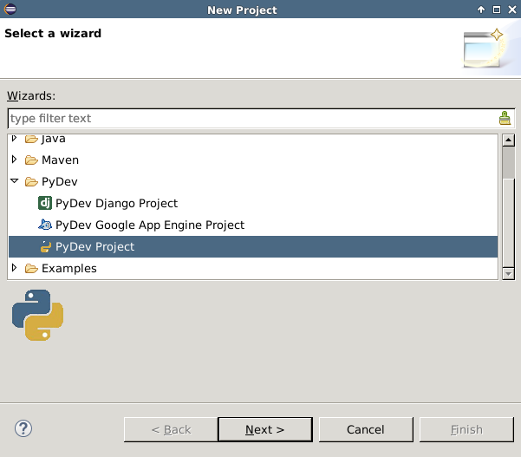This screenshot has height=457, width=521.
Task: Select the Examples category label
Action: (x=69, y=268)
